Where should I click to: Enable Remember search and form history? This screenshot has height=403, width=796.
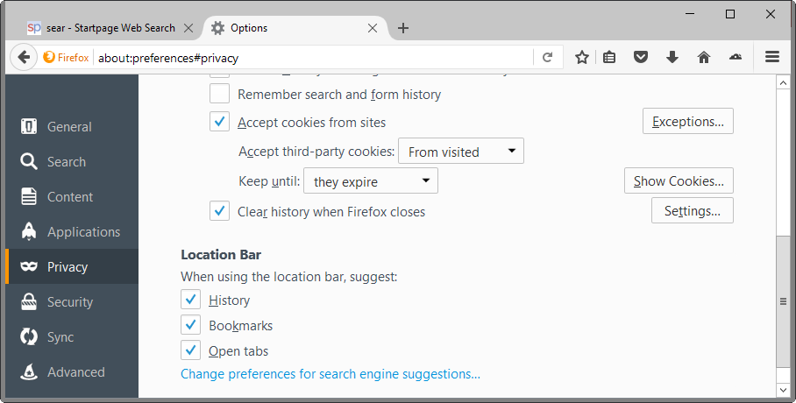(219, 94)
